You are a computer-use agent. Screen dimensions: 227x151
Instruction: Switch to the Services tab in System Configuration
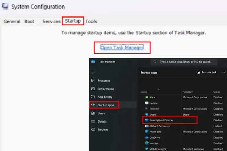(x=52, y=21)
